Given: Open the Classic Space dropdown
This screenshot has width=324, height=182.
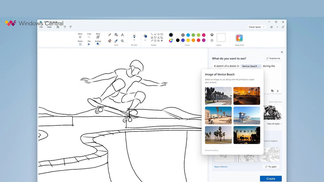Looking at the screenshot, I should 256,27.
